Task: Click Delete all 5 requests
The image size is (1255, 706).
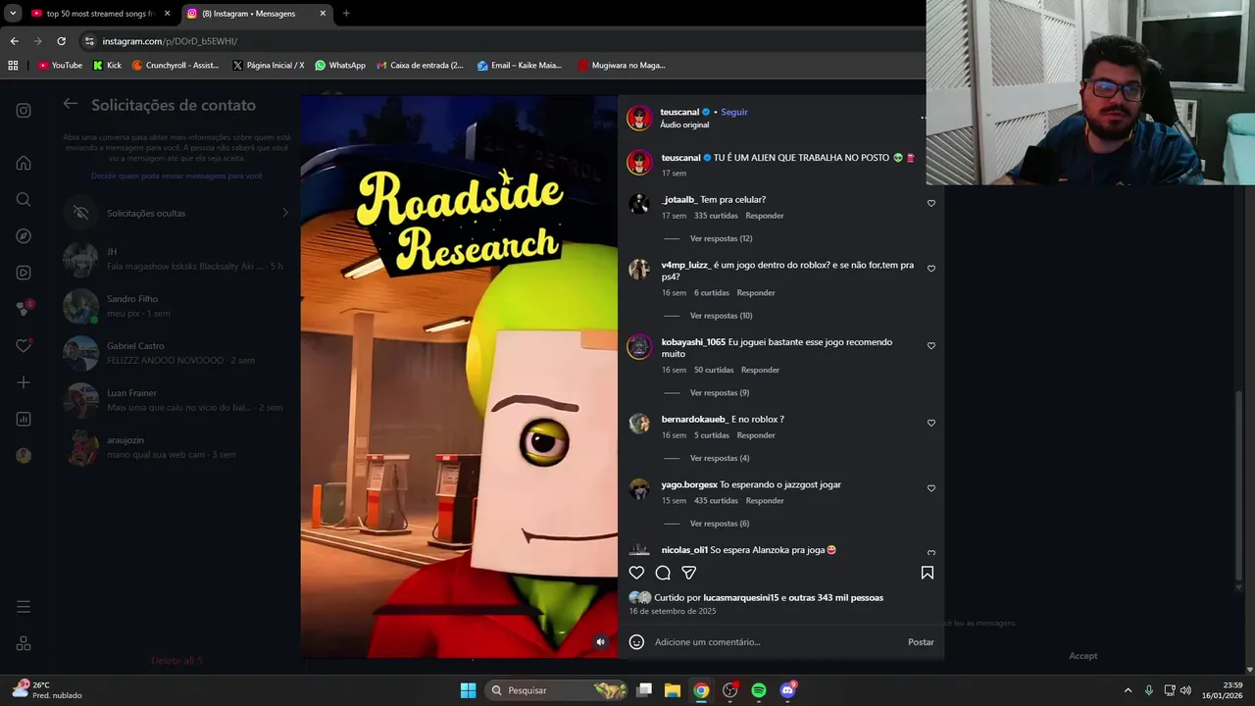Action: pos(176,661)
